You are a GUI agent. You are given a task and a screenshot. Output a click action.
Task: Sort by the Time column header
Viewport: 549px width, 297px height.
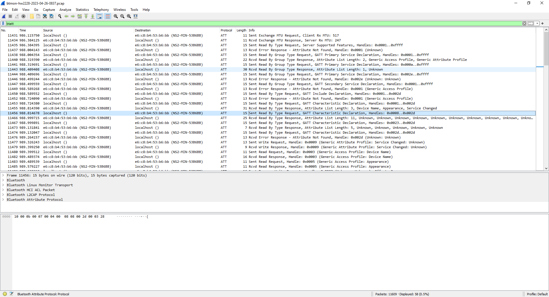click(30, 30)
